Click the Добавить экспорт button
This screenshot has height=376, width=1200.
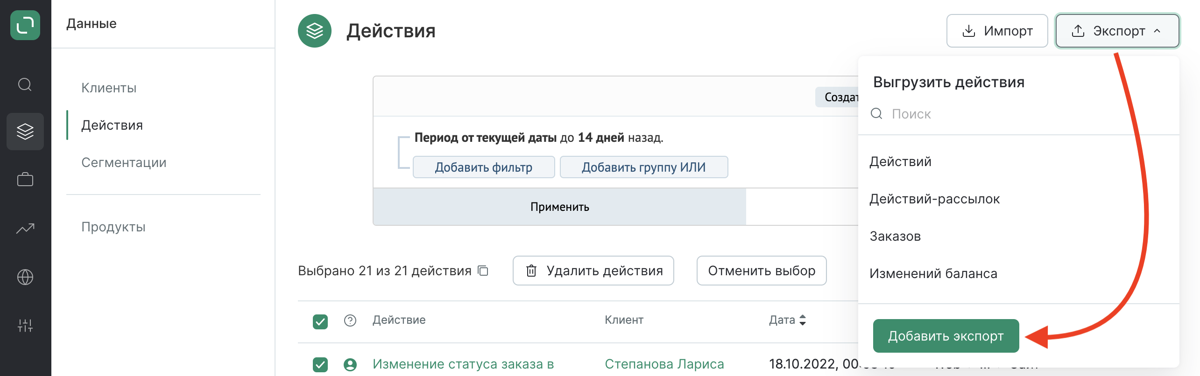[x=946, y=336]
